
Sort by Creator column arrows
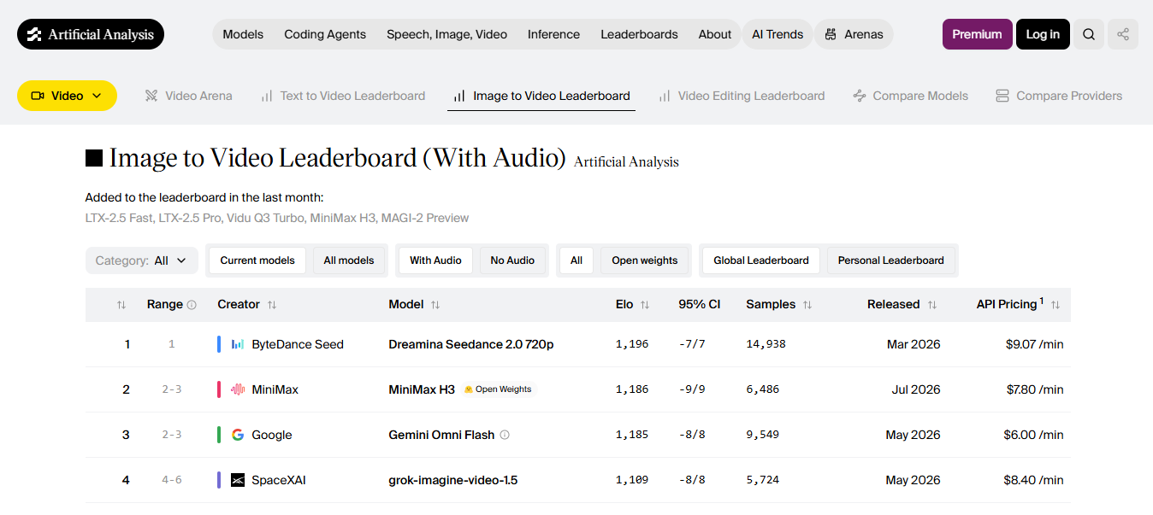(x=272, y=305)
